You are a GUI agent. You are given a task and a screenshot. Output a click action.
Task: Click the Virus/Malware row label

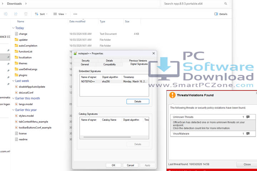click(x=181, y=134)
